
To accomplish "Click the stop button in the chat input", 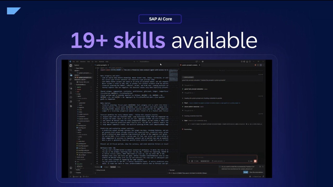I will coord(255,161).
